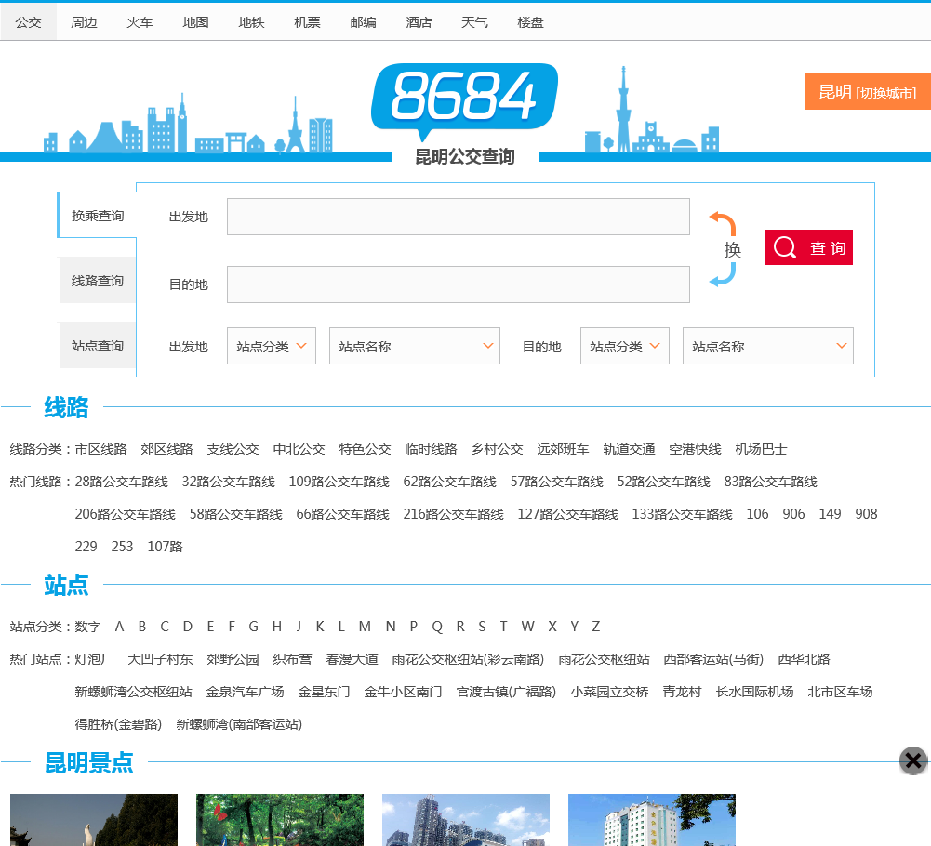Click 昆明 [切换城市] city switch button

click(x=867, y=91)
